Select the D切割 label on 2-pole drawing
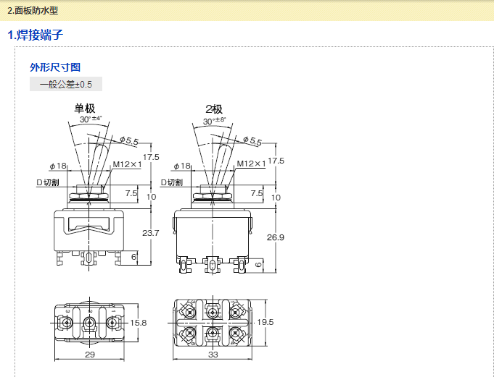Image resolution: width=494 pixels, height=377 pixels. tap(170, 182)
